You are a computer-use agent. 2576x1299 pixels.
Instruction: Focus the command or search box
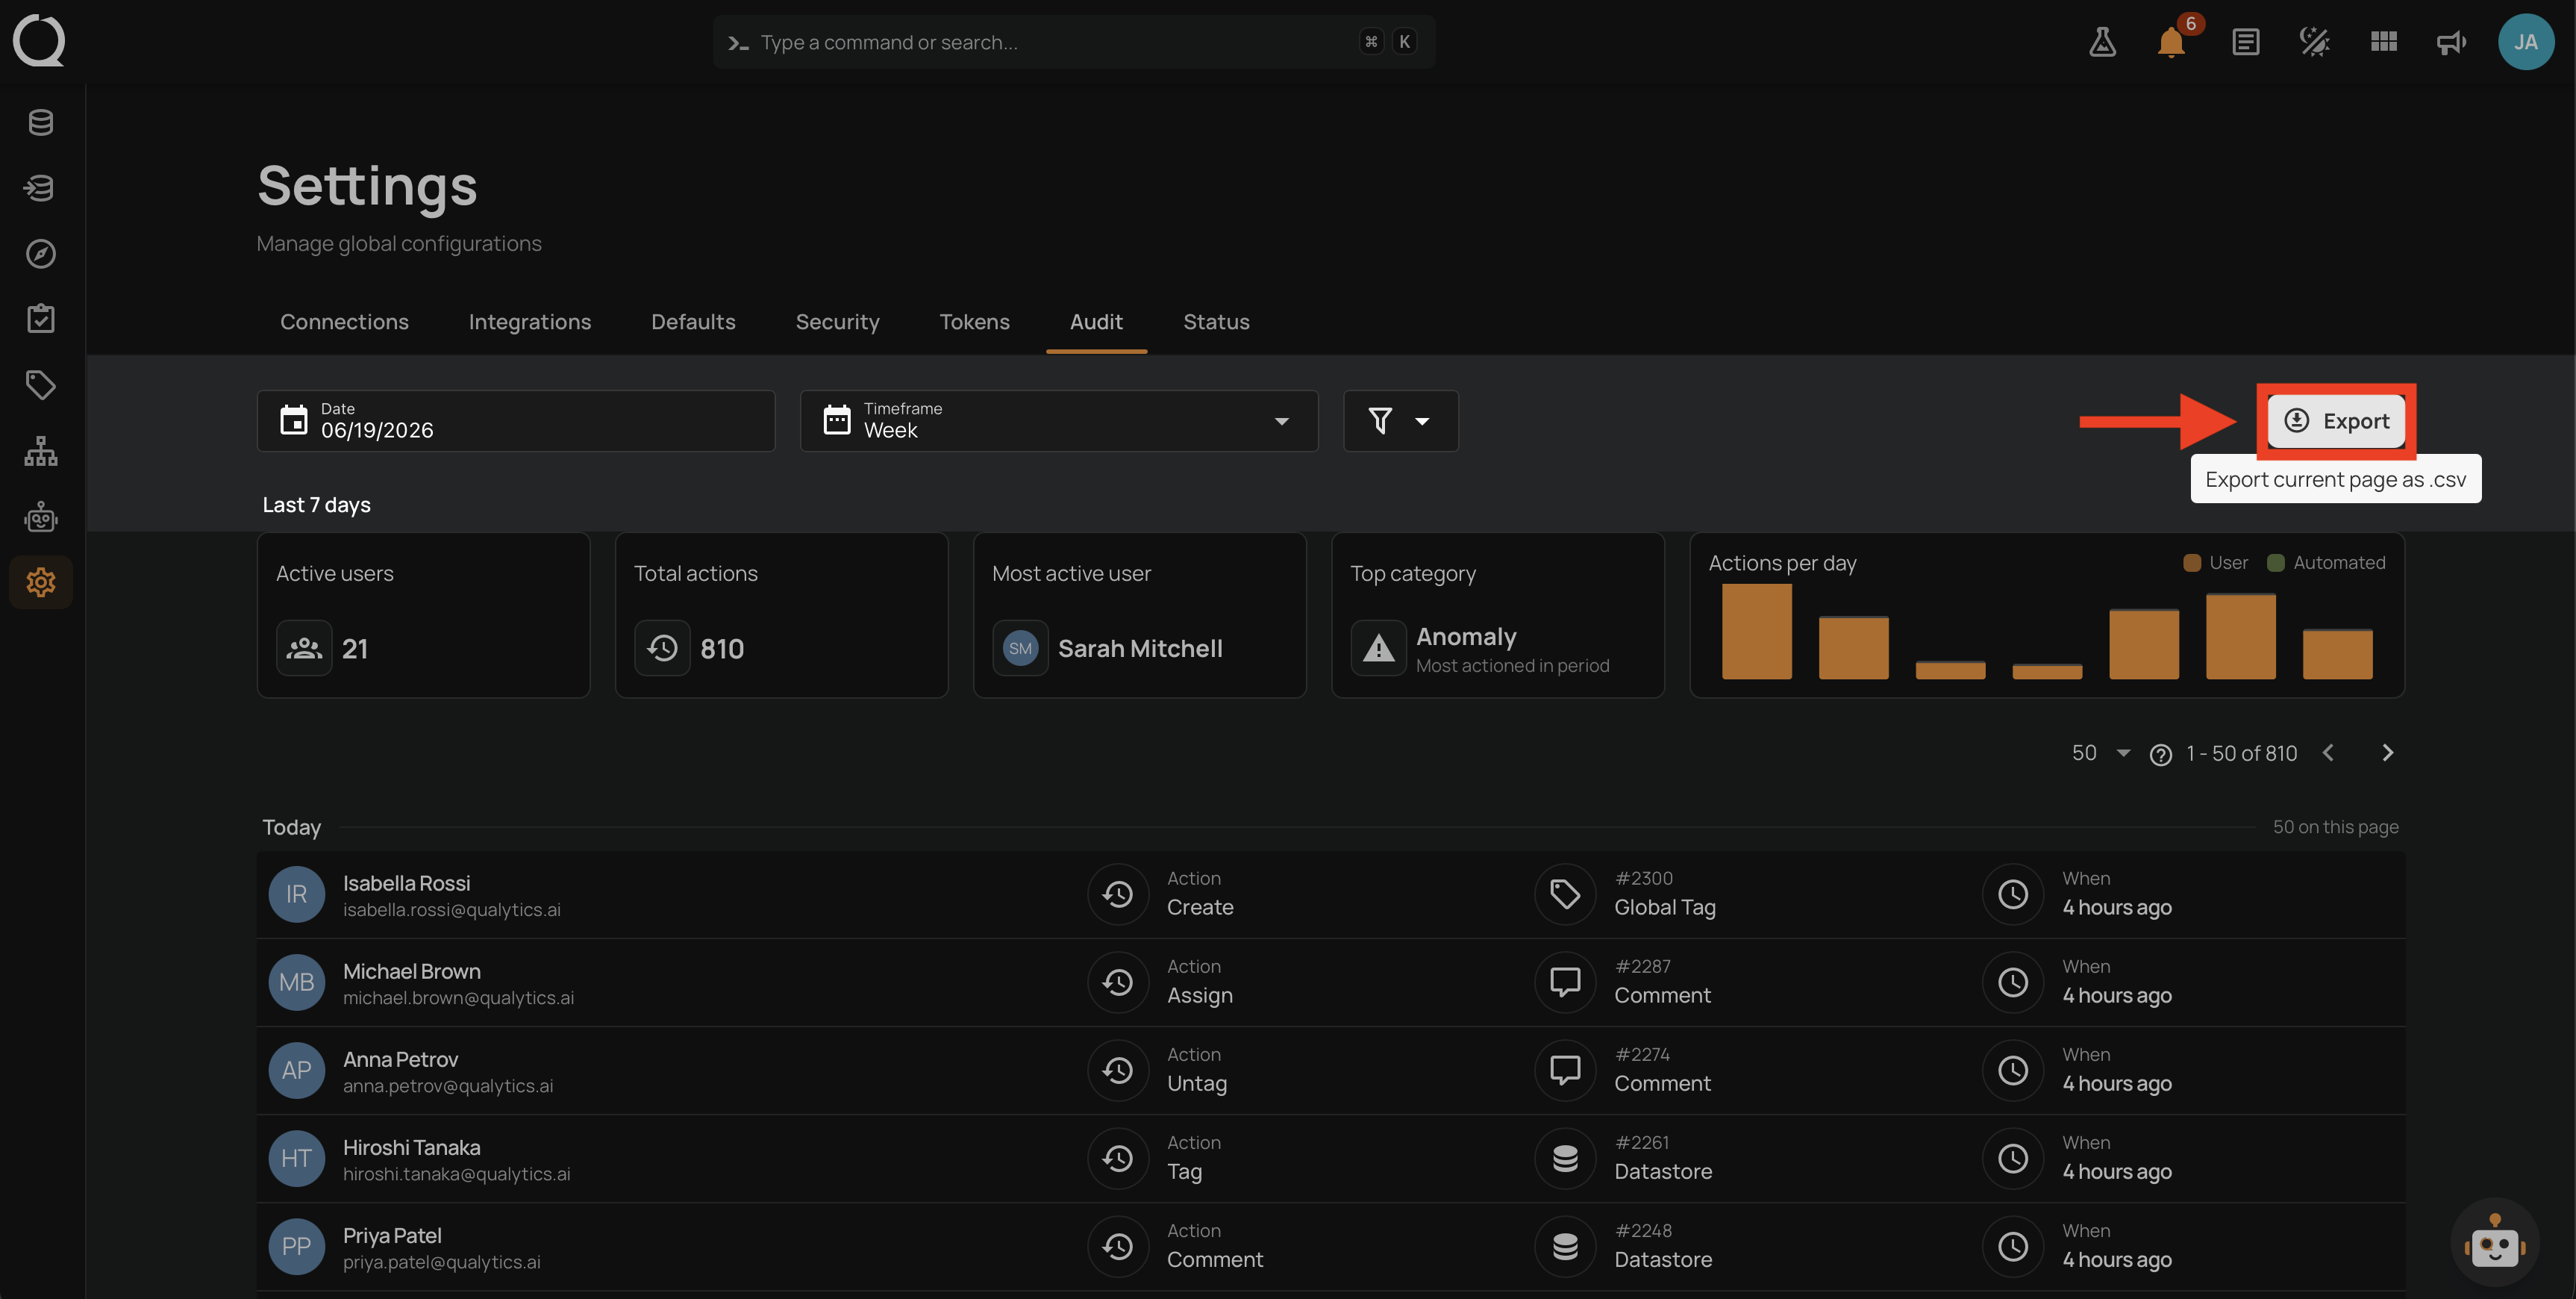[1074, 42]
